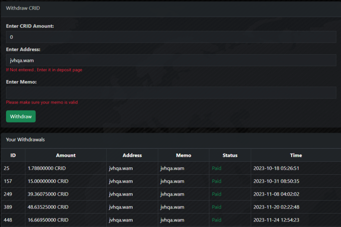This screenshot has height=227, width=341.
Task: Click the Withdraw CRID panel title
Action: click(x=23, y=8)
